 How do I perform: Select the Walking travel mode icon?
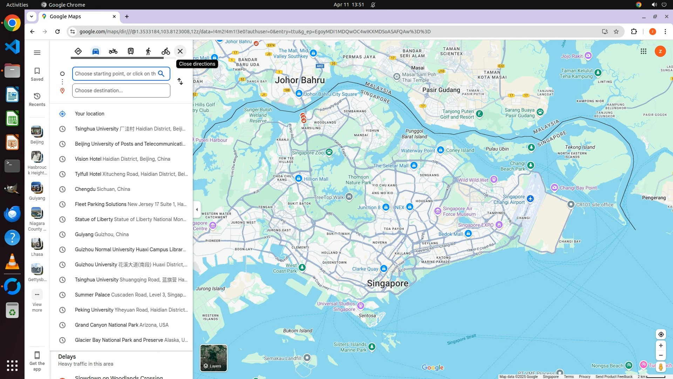click(x=148, y=51)
